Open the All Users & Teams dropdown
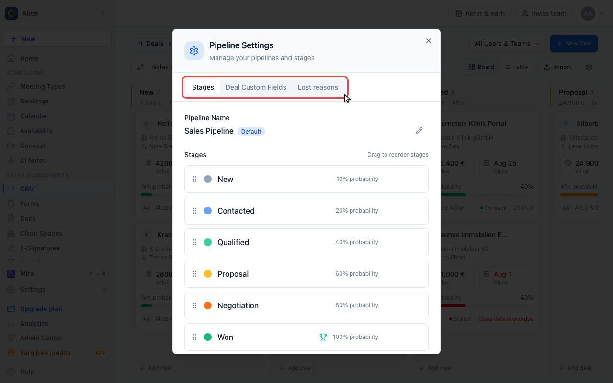Viewport: 613px width, 383px height. tap(507, 44)
